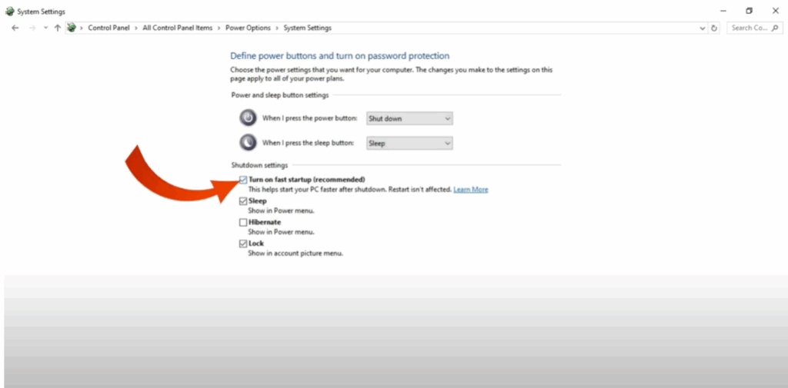Open the Learn More link

(471, 190)
